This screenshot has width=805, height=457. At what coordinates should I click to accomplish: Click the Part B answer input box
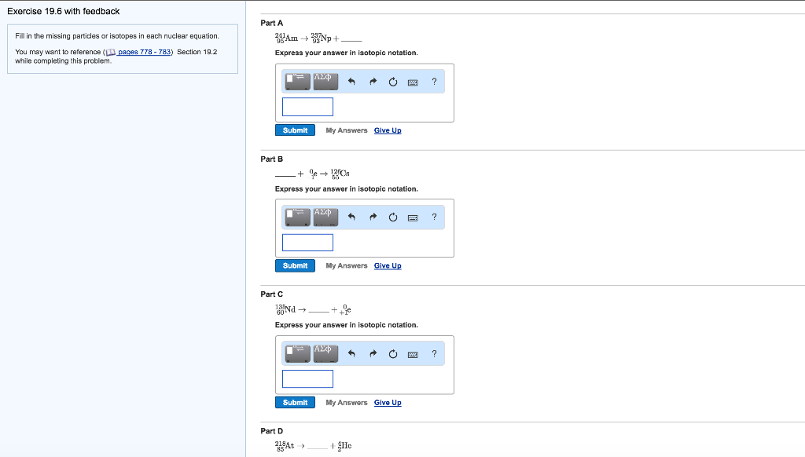[307, 243]
